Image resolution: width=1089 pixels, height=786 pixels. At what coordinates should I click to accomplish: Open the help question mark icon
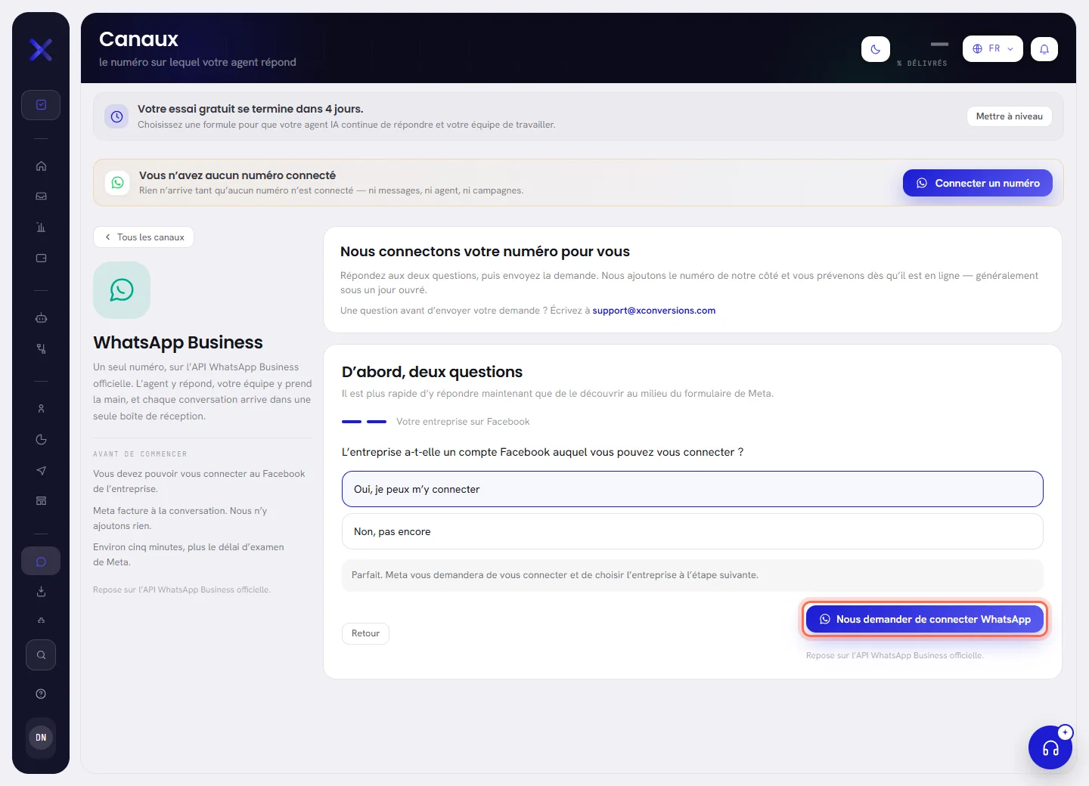click(x=41, y=694)
